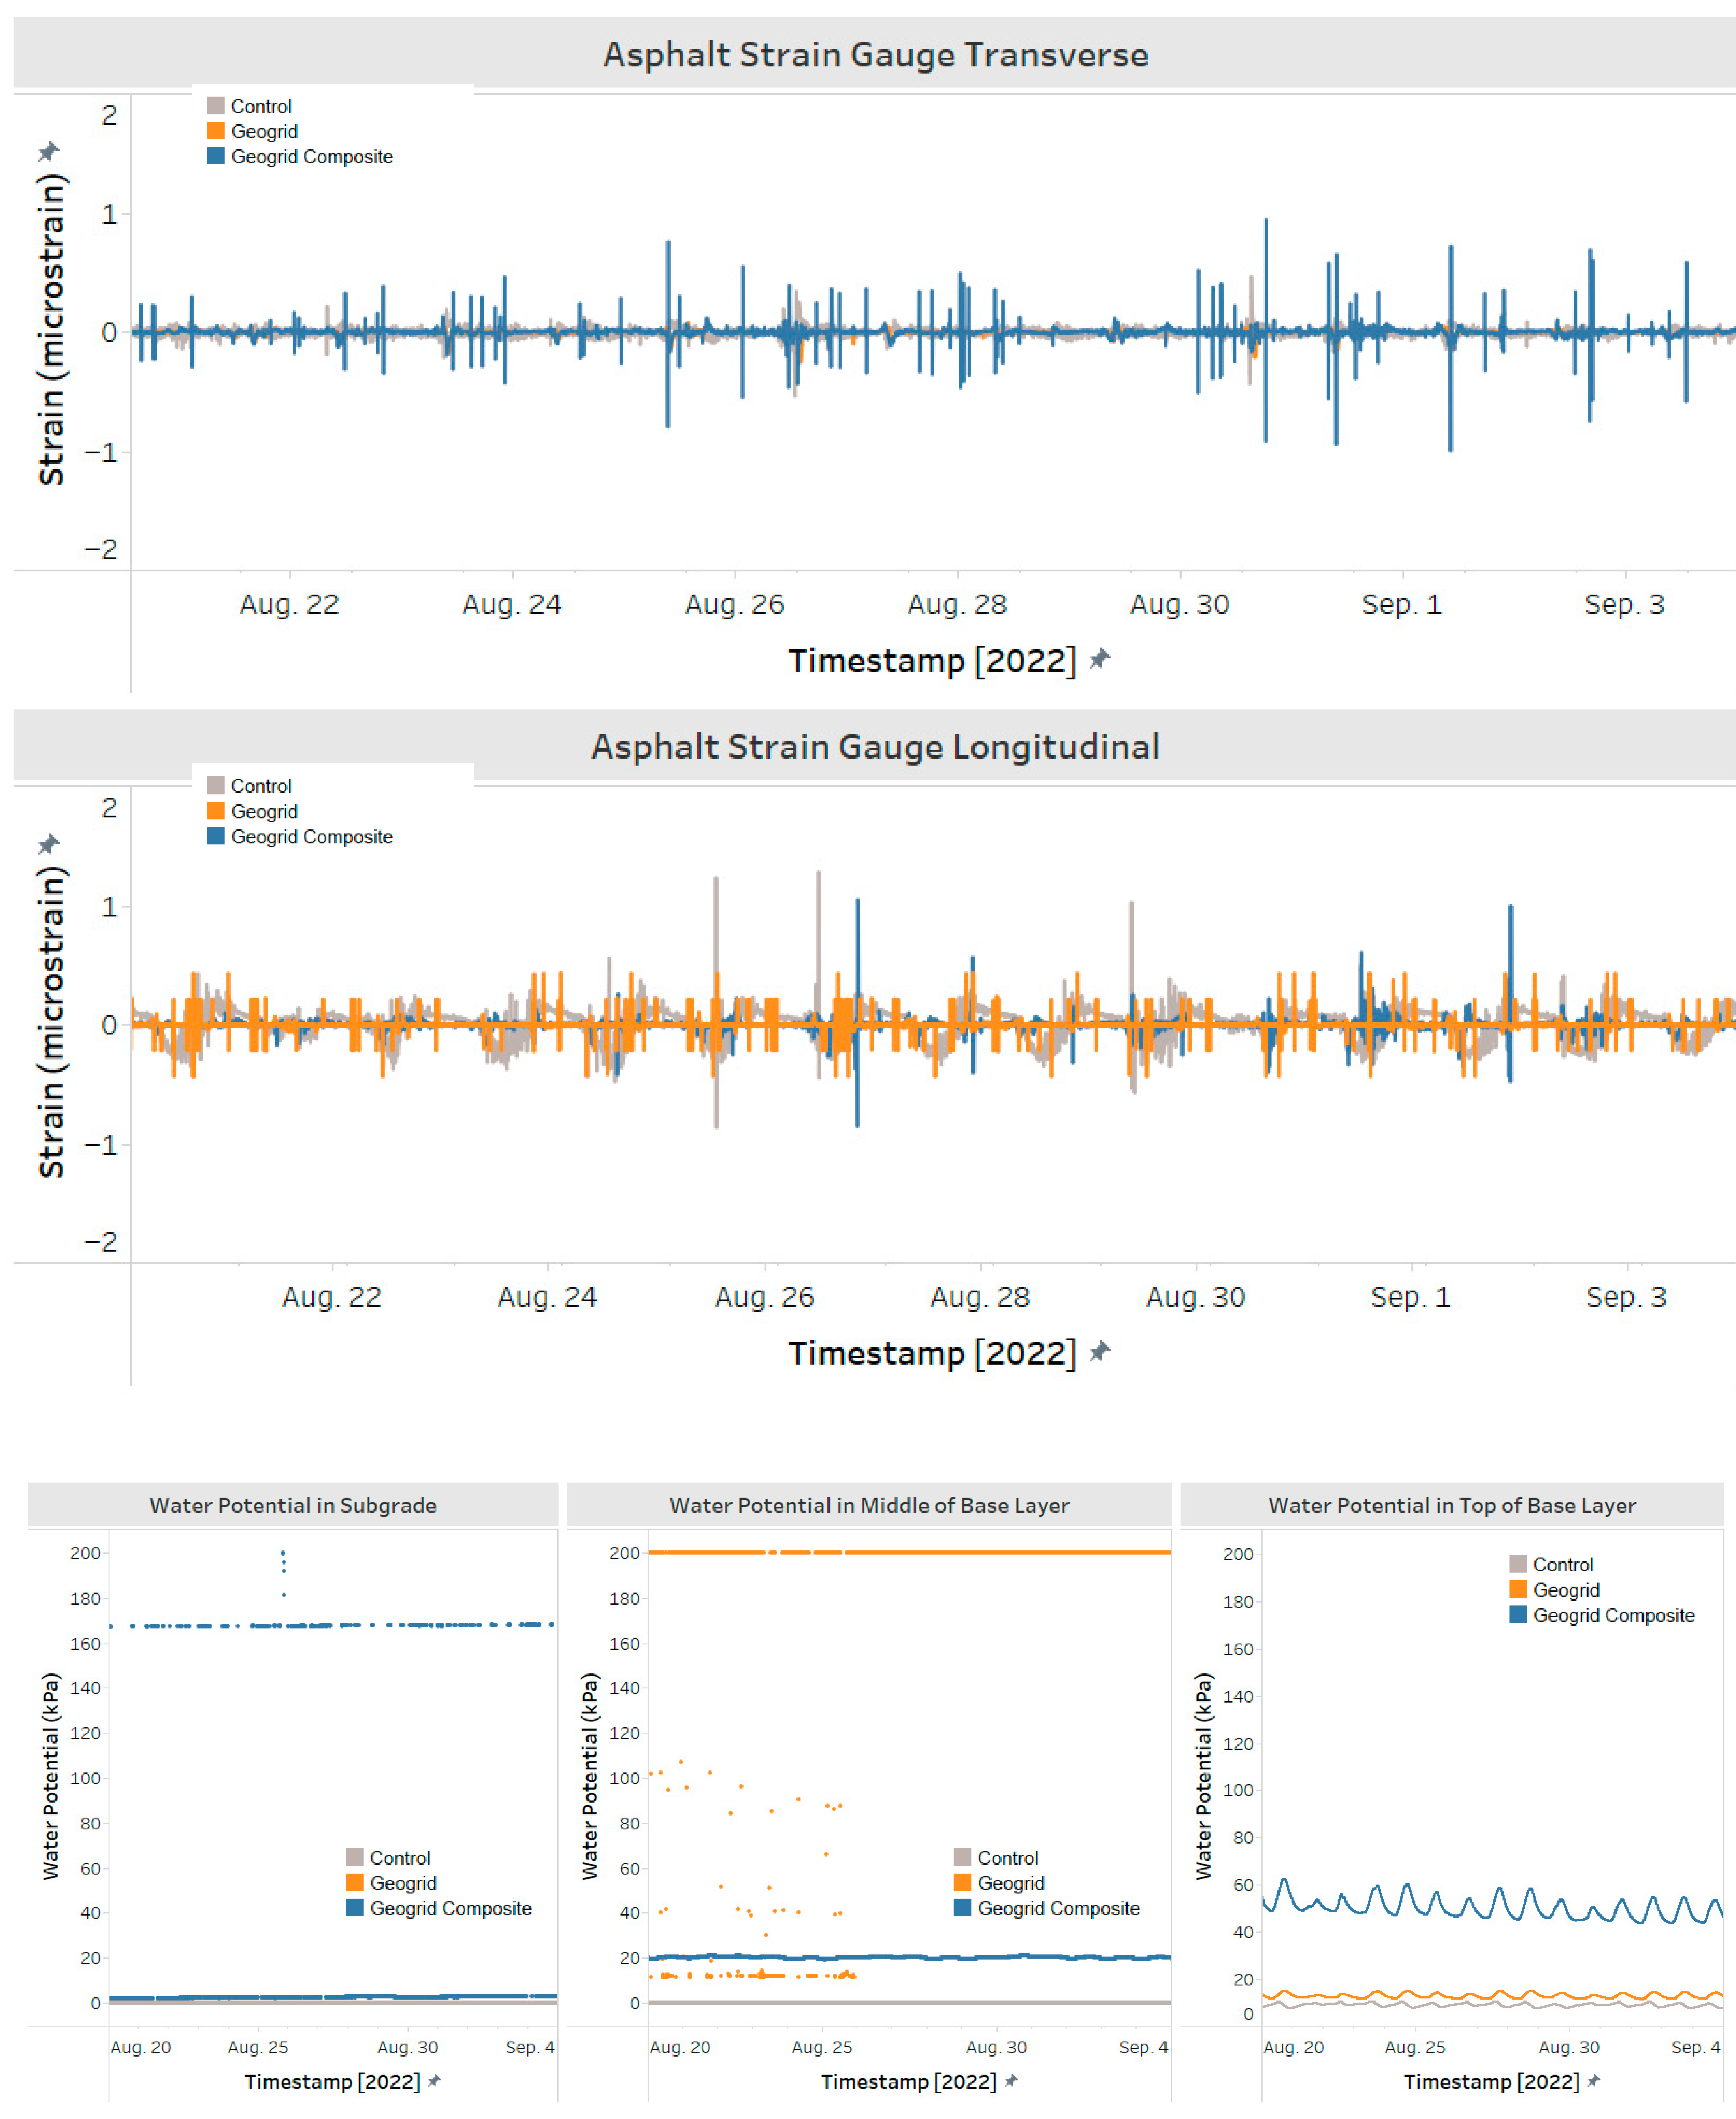Viewport: 1736px width, 2119px height.
Task: Select orange Geogrid swatch in Subgrade legend
Action: coord(355,1882)
